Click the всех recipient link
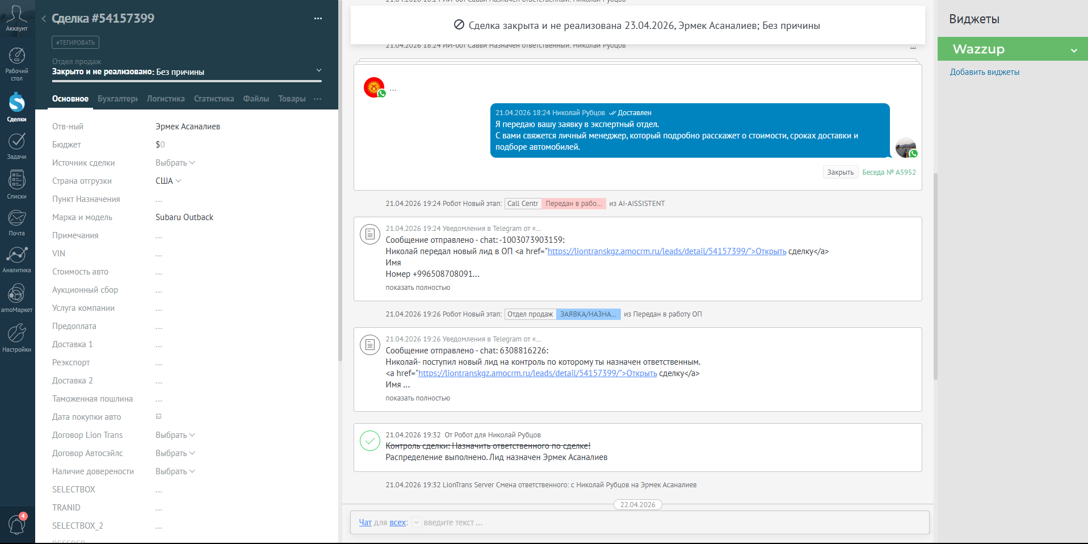 click(398, 522)
